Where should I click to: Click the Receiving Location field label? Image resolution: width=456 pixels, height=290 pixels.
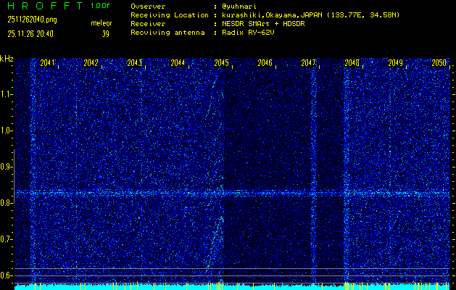(x=170, y=15)
